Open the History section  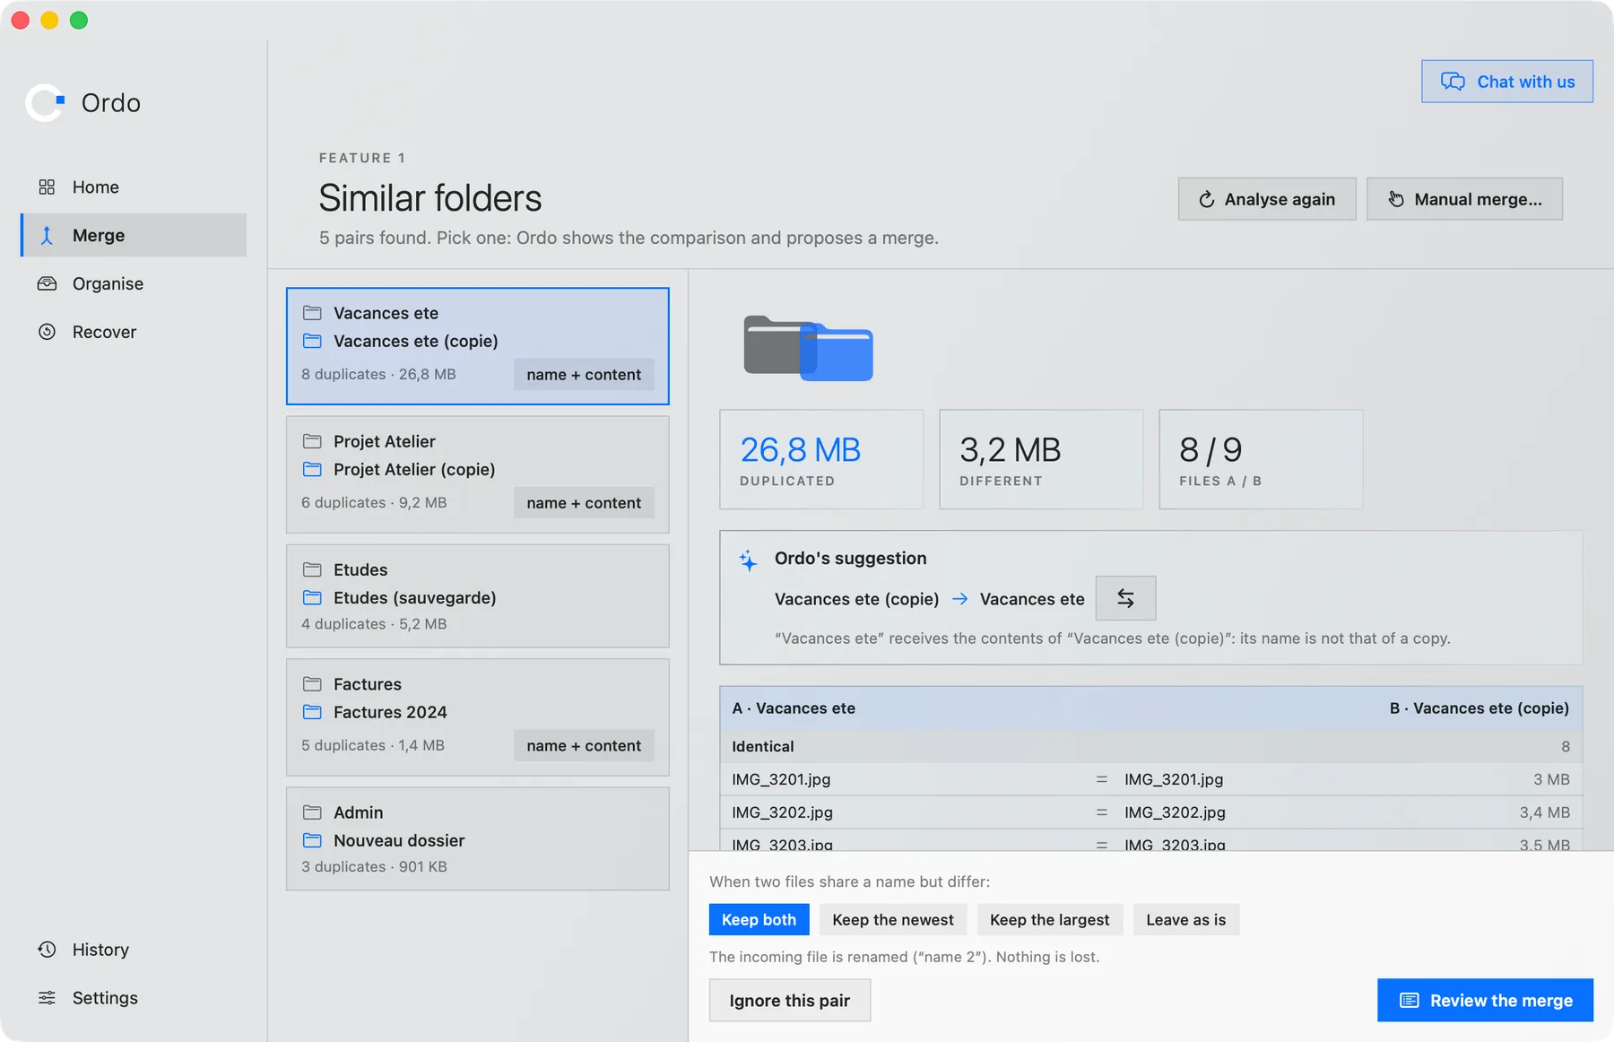[x=134, y=950]
